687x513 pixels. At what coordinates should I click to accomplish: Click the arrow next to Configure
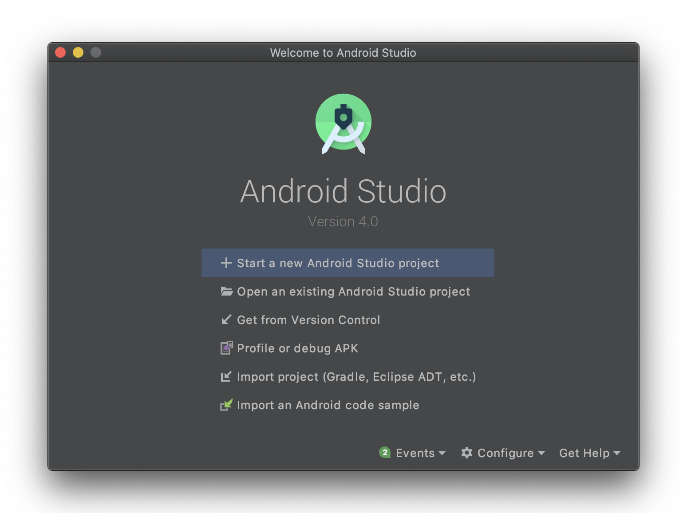coord(541,453)
